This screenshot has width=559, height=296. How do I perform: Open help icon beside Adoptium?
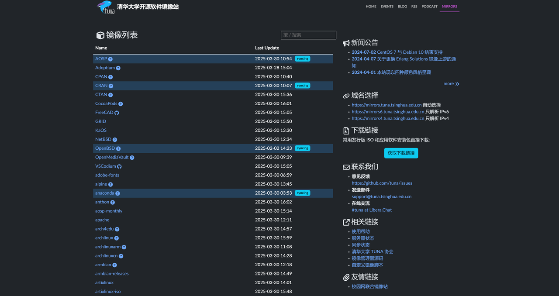point(118,68)
